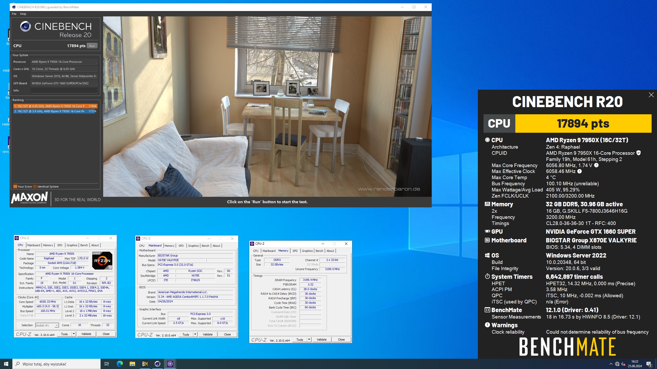657x369 pixels.
Task: Open the Windows Start menu
Action: coord(6,364)
